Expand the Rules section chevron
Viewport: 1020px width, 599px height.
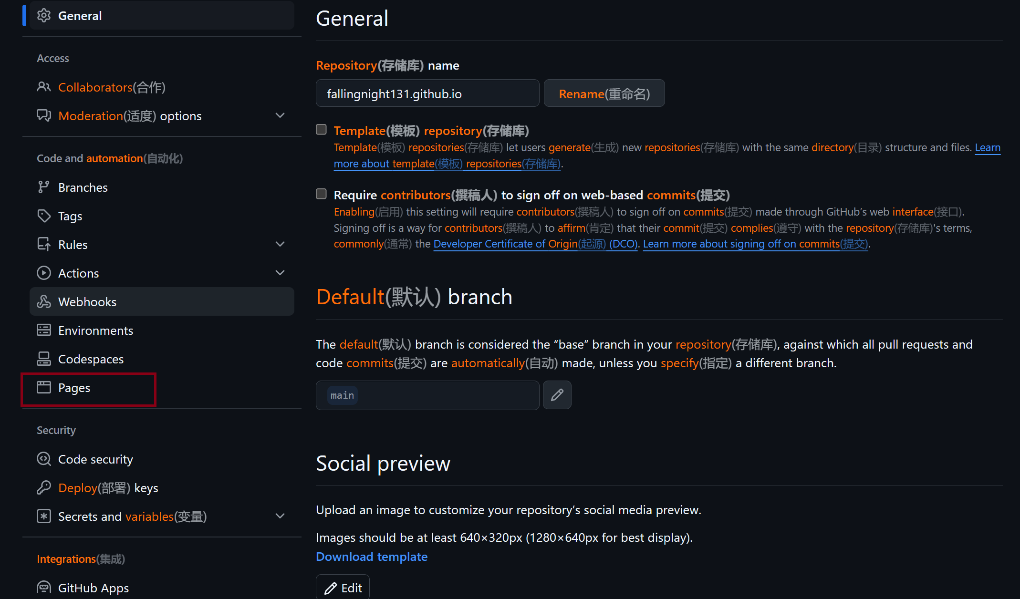(x=280, y=244)
